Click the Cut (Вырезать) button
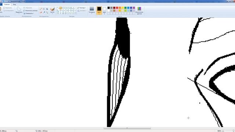235x132 pixels. click(x=7, y=8)
